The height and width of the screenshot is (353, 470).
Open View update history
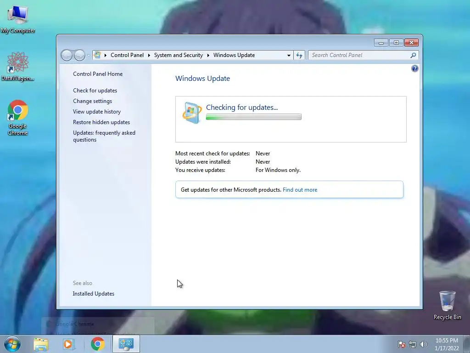(x=97, y=112)
